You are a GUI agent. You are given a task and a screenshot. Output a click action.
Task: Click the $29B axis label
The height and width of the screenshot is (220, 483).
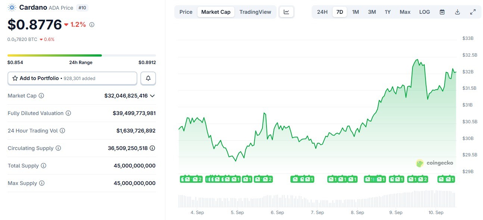click(x=468, y=172)
